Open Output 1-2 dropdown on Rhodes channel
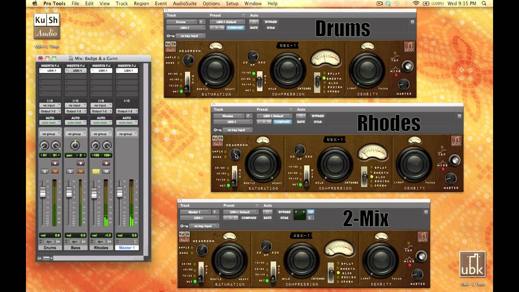 pos(101,111)
